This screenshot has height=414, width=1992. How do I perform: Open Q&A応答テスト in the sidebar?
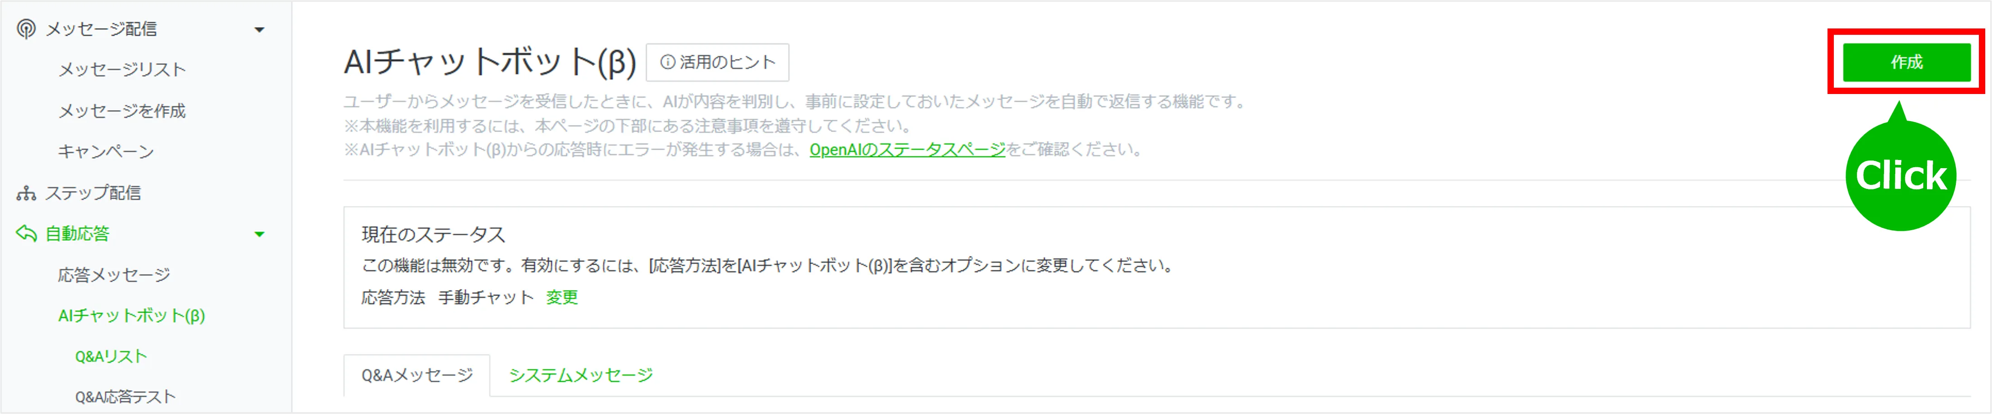pos(125,397)
